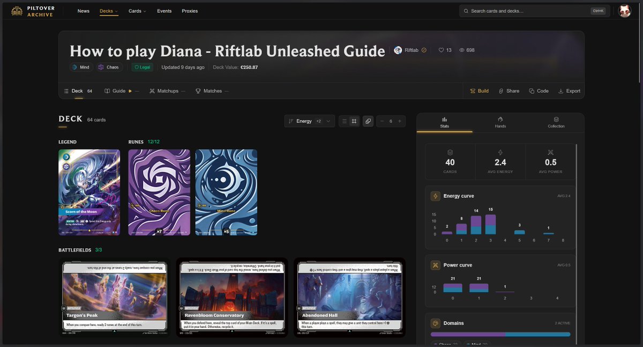Click the 'Deck Value: €250.87' text
This screenshot has height=347, width=643.
pyautogui.click(x=235, y=68)
